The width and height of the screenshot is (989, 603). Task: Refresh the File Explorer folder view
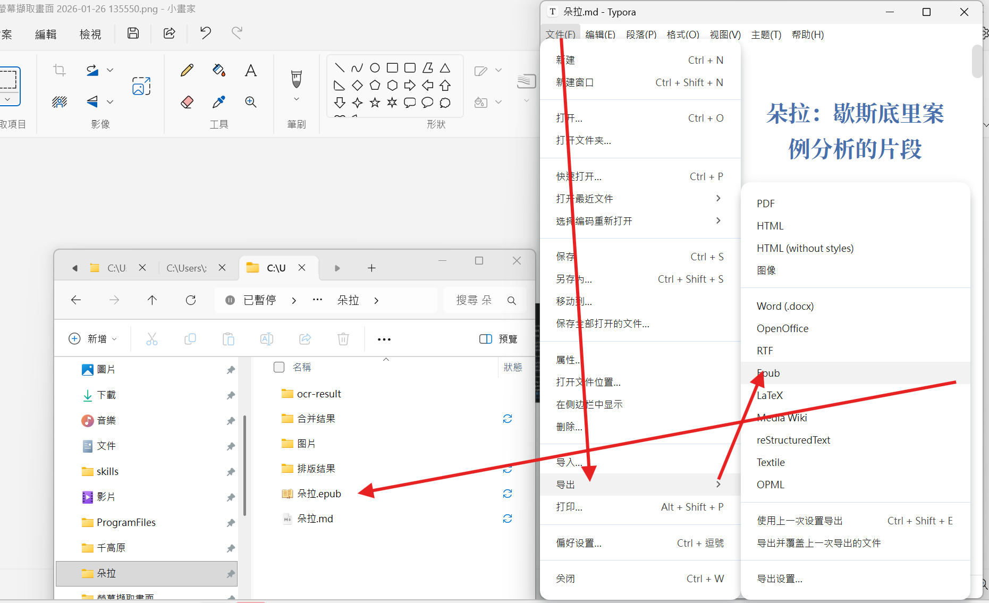click(191, 300)
